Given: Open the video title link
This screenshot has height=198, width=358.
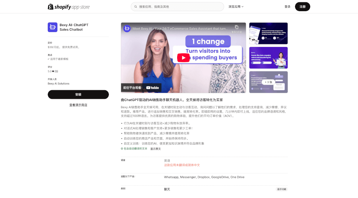Looking at the screenshot, I should [x=180, y=29].
